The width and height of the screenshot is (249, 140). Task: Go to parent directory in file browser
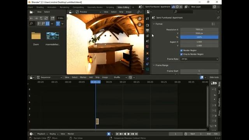click(x=41, y=18)
